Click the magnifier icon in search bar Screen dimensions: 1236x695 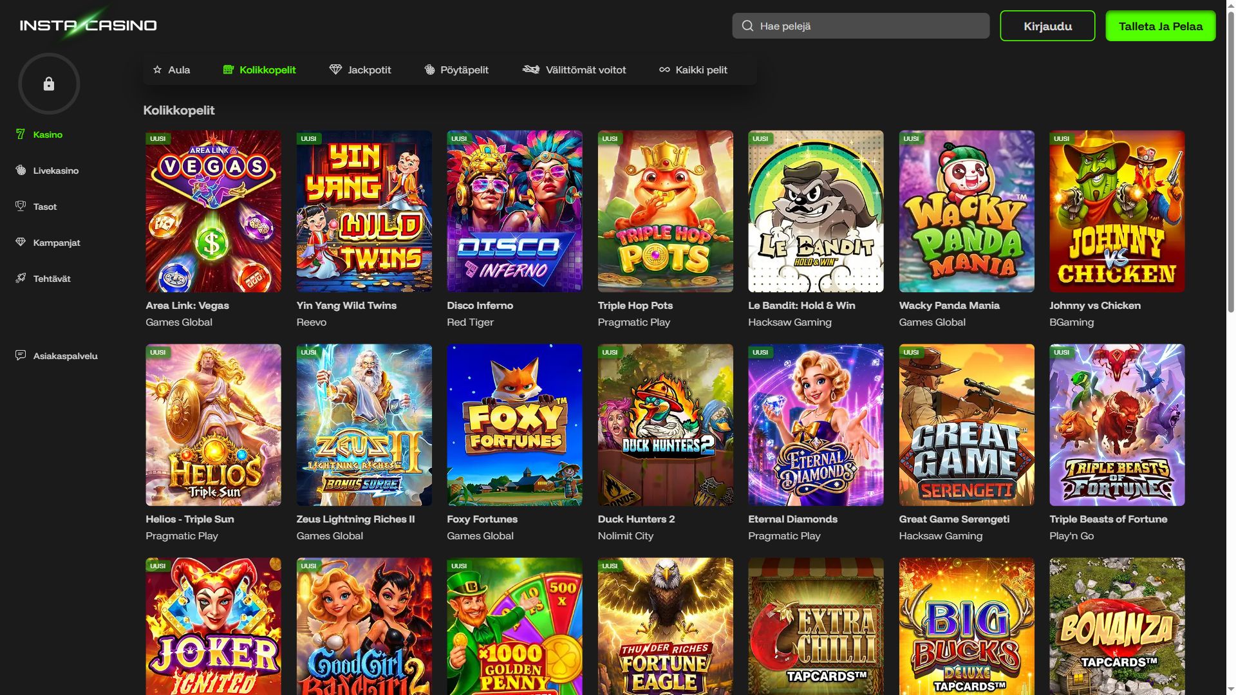[747, 26]
